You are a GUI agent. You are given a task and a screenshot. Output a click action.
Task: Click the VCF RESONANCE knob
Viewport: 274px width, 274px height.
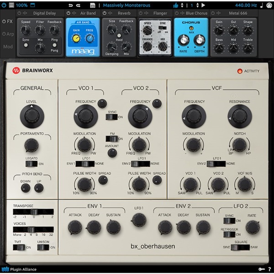click(x=240, y=116)
